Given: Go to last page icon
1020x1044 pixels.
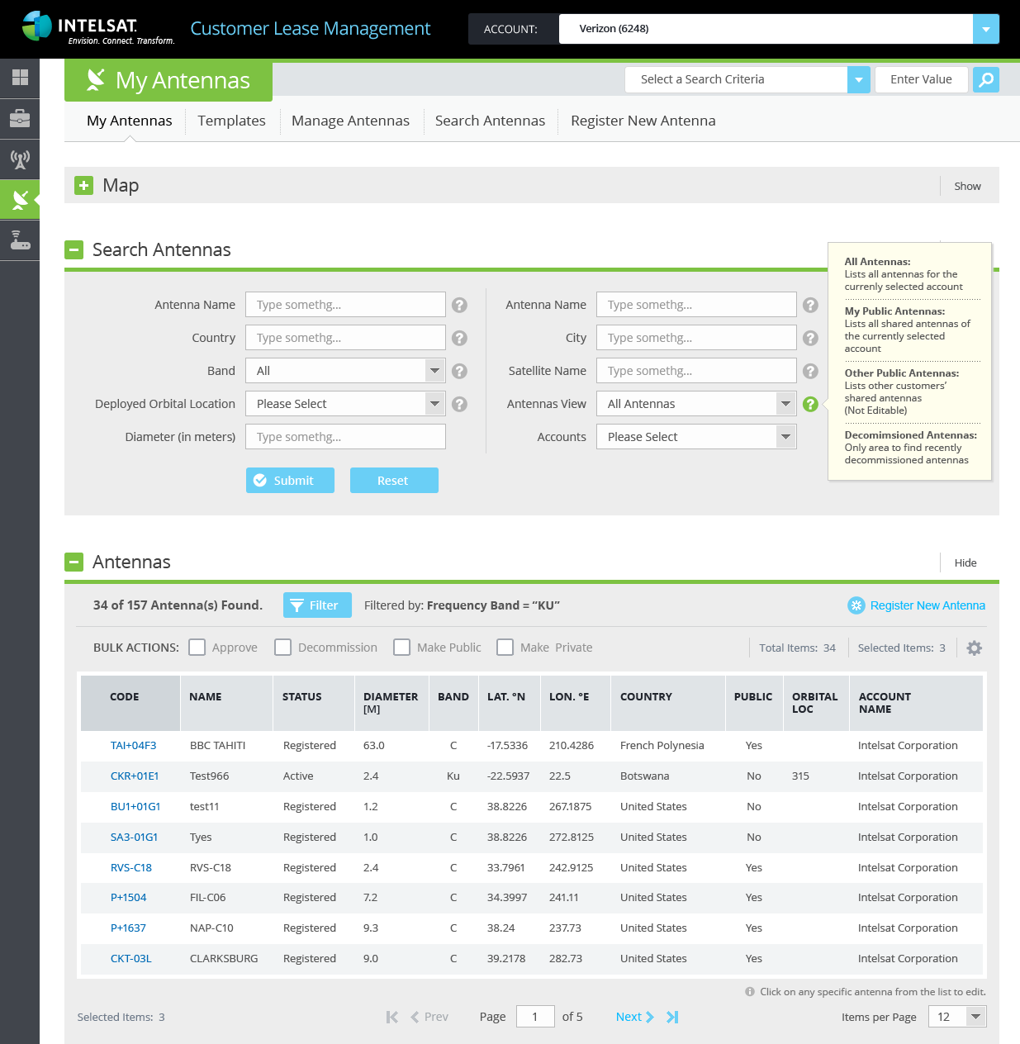Looking at the screenshot, I should point(672,1017).
